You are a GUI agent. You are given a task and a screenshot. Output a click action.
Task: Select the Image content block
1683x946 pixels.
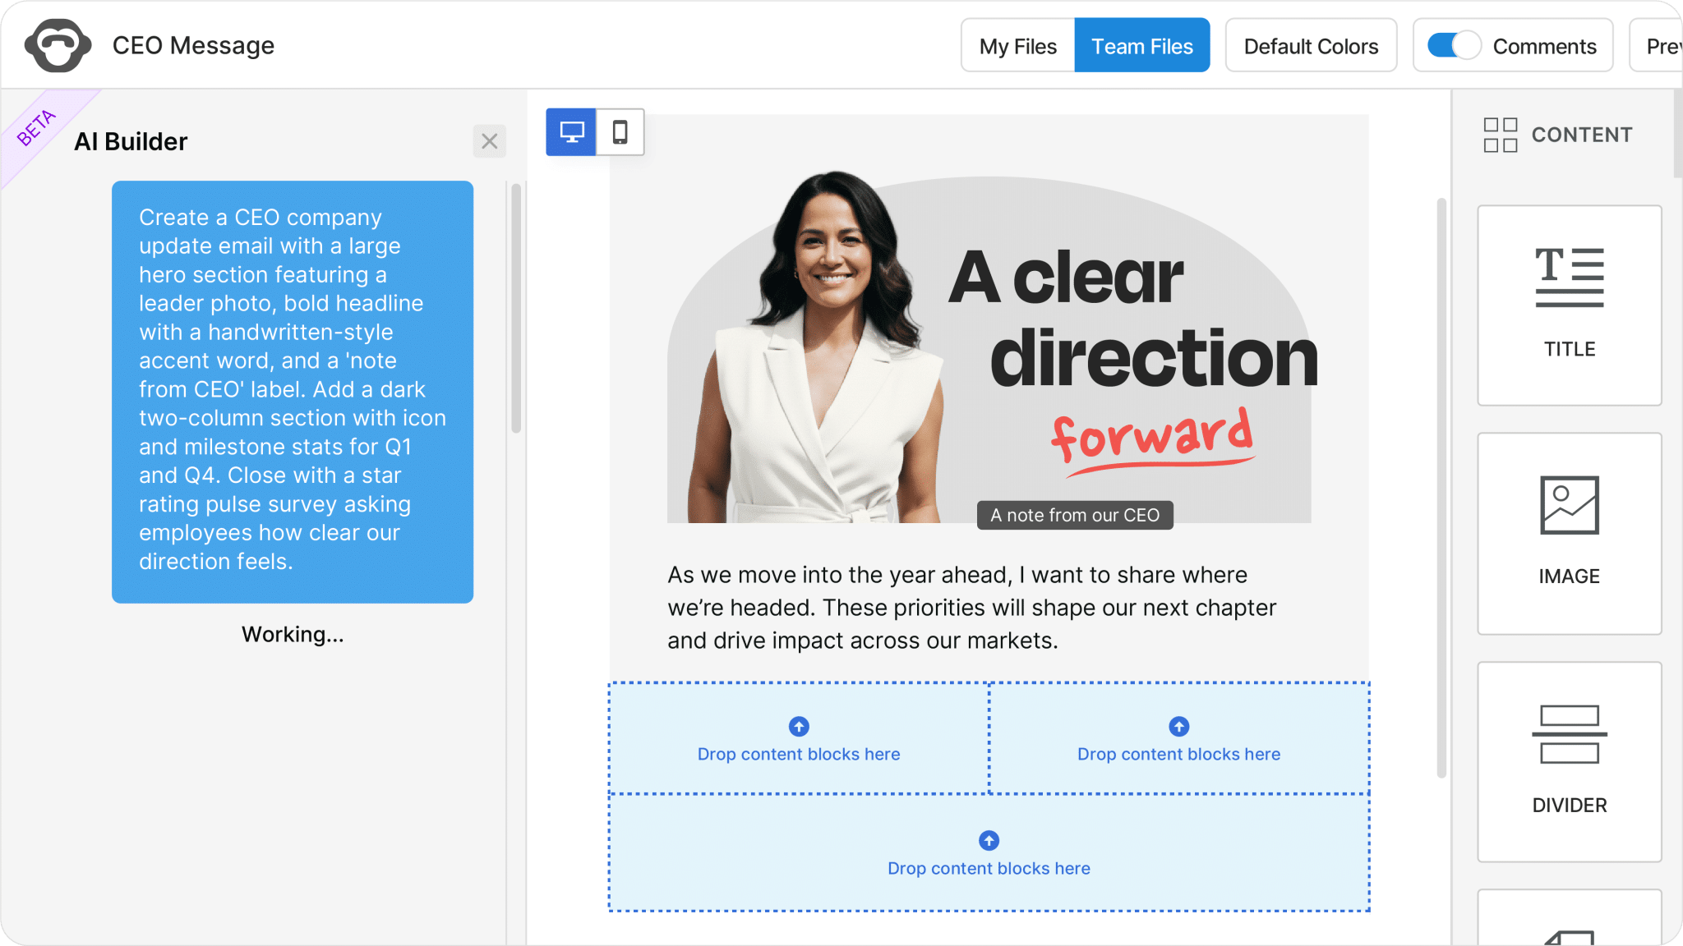click(x=1570, y=534)
